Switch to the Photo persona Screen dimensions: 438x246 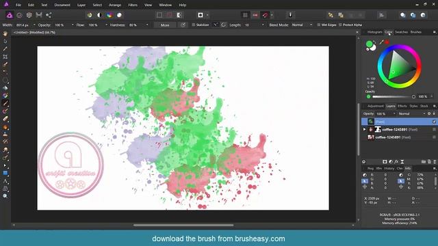tap(10, 15)
